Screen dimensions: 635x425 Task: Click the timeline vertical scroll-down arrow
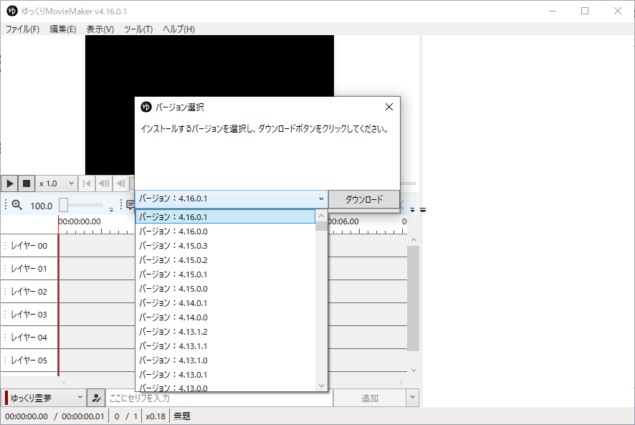point(413,370)
